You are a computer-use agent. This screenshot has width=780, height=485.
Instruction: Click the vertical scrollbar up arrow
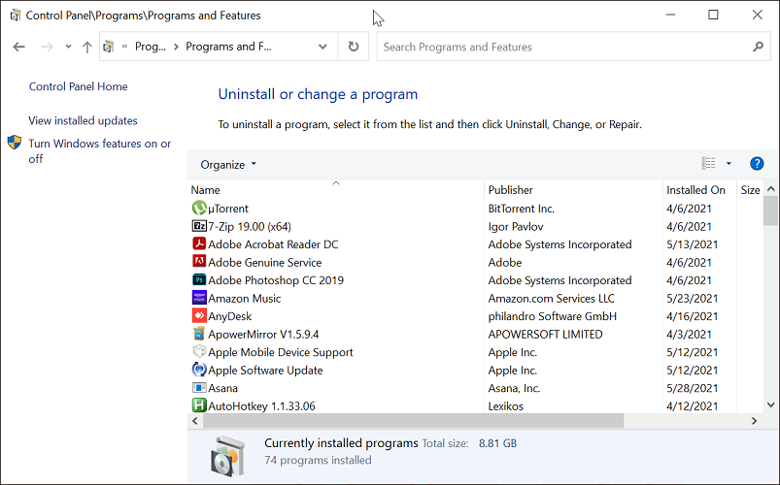pos(770,189)
